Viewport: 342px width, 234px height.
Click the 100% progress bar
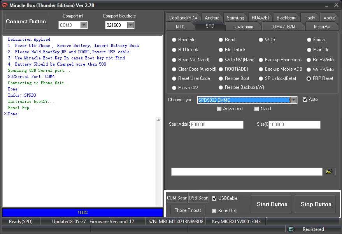click(x=82, y=213)
